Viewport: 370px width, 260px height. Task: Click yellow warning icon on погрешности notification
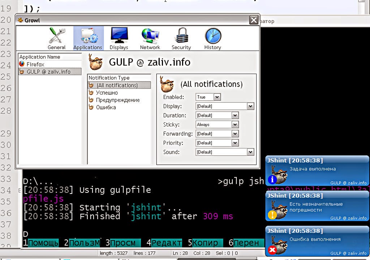(x=272, y=215)
